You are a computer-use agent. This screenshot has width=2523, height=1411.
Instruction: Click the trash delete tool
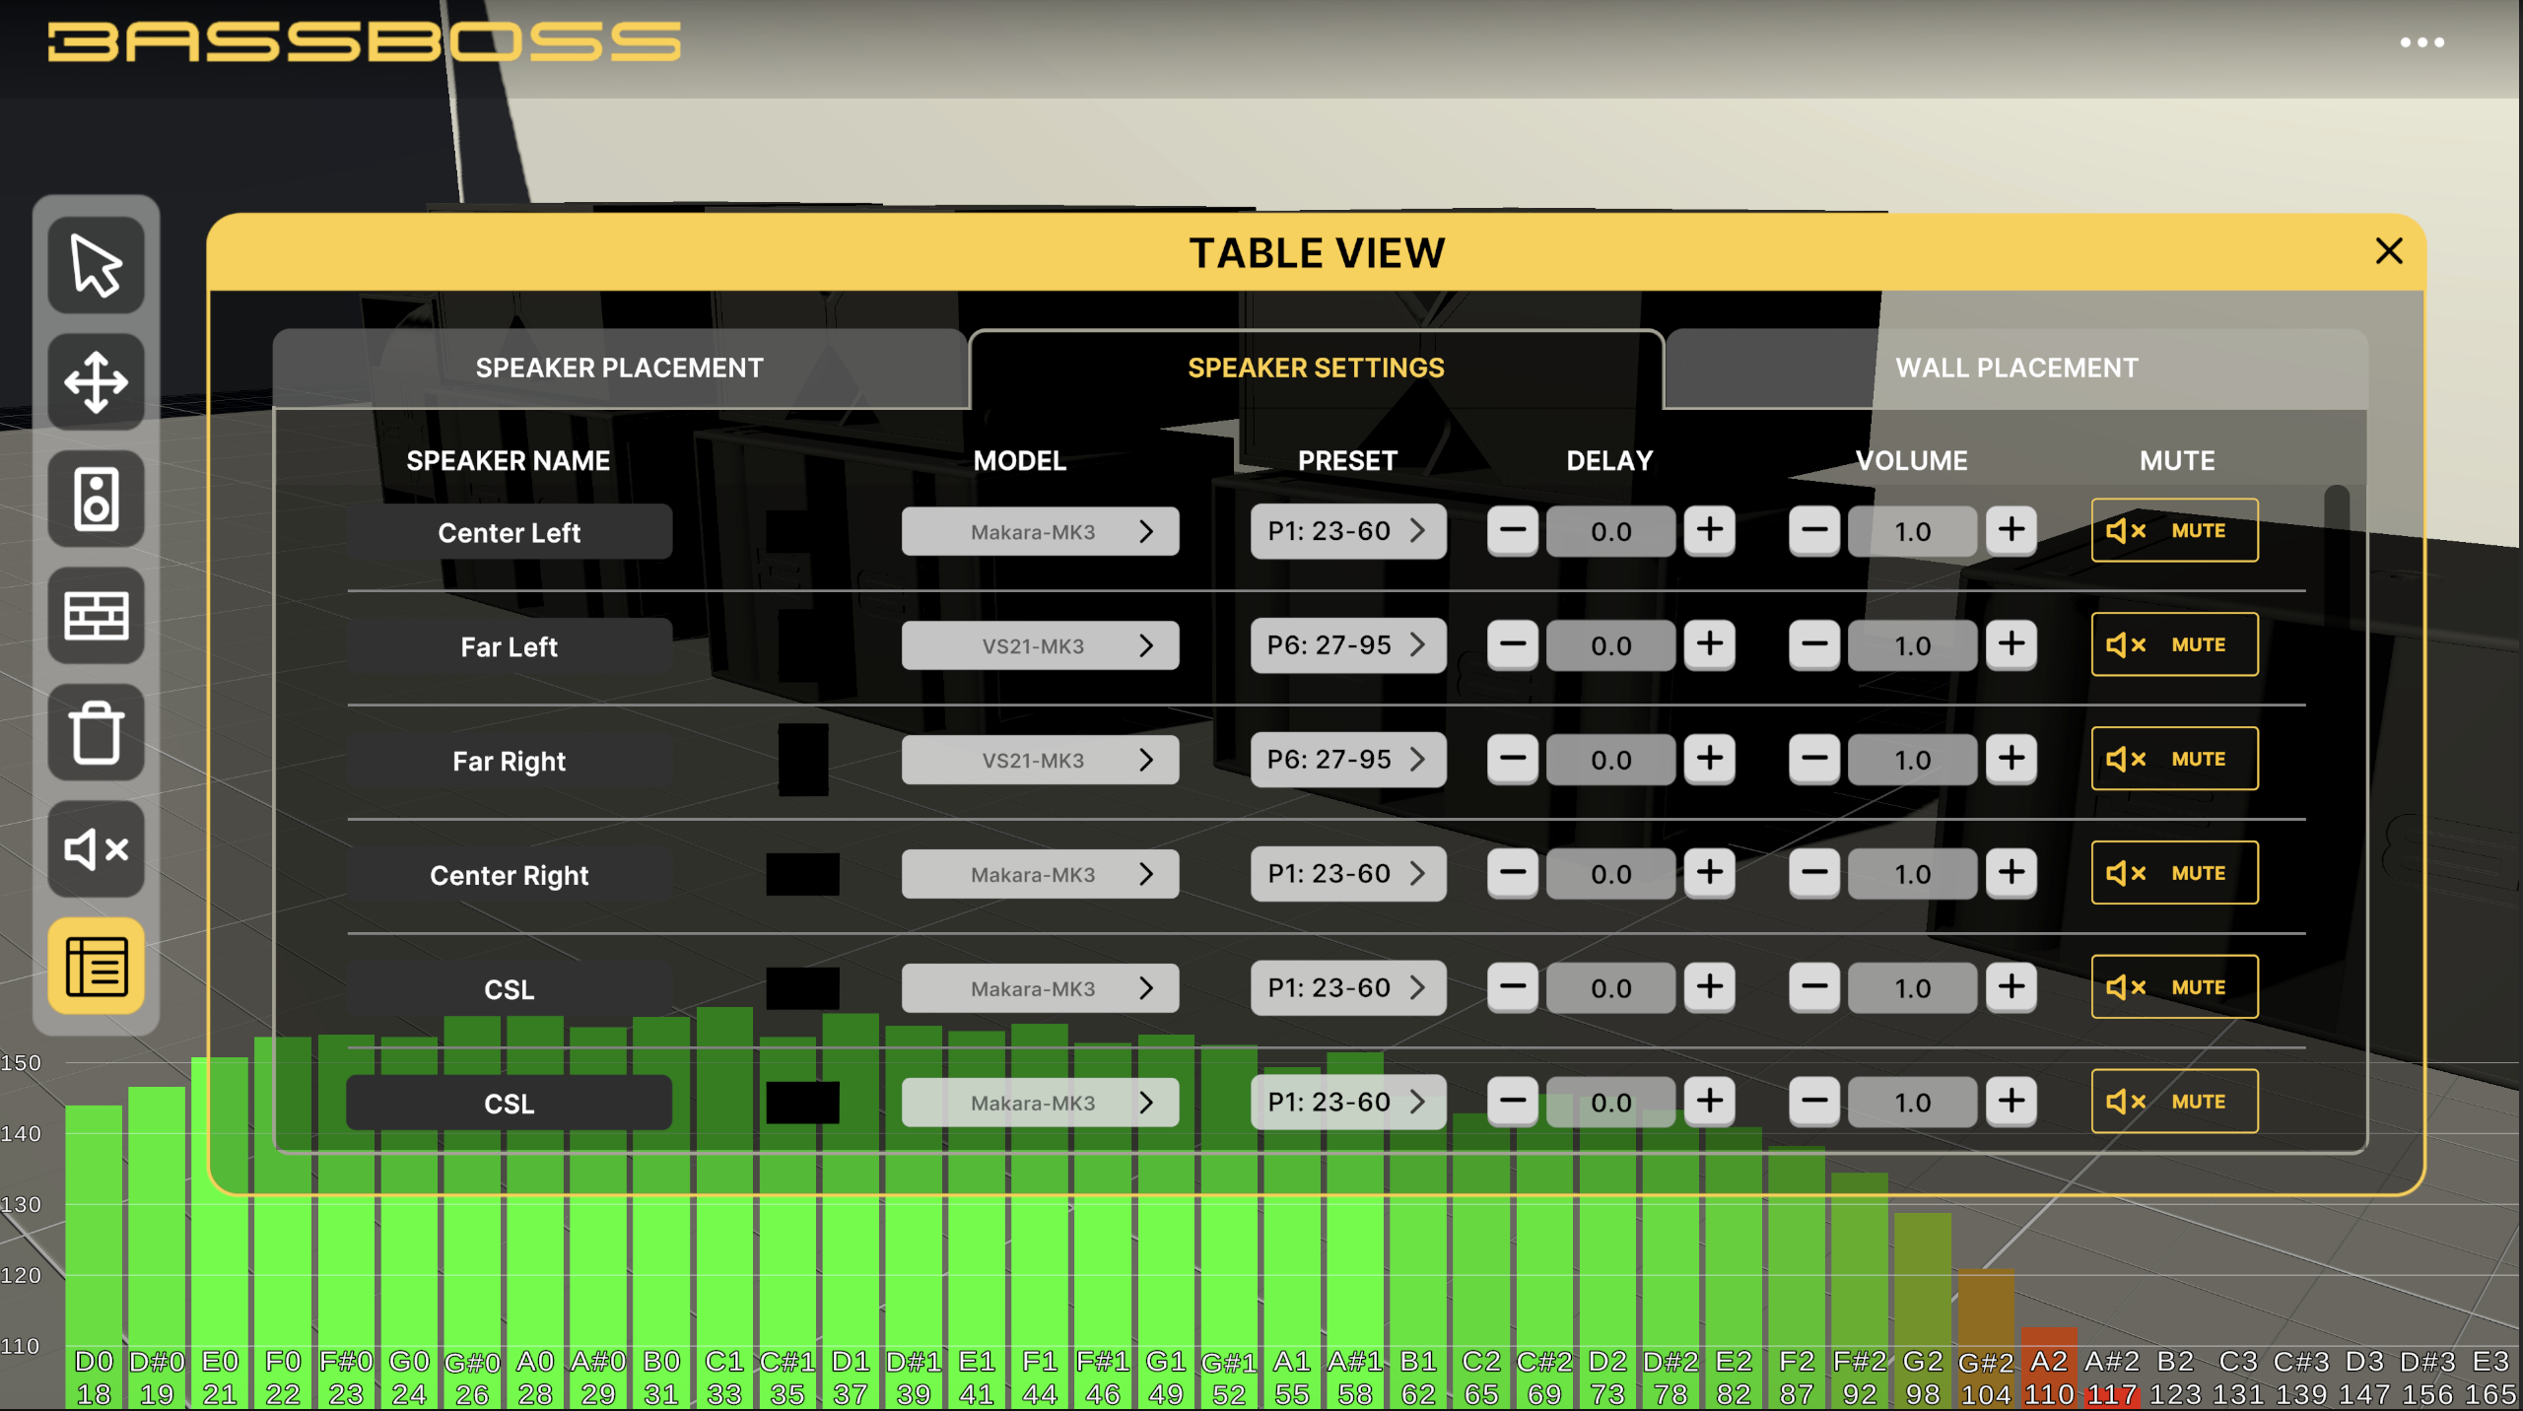(x=96, y=732)
